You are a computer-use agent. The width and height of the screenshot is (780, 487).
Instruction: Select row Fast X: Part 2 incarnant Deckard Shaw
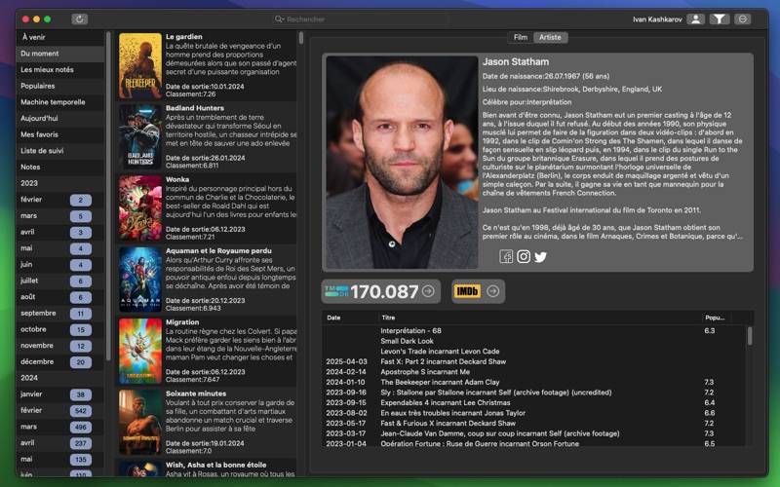pos(534,361)
